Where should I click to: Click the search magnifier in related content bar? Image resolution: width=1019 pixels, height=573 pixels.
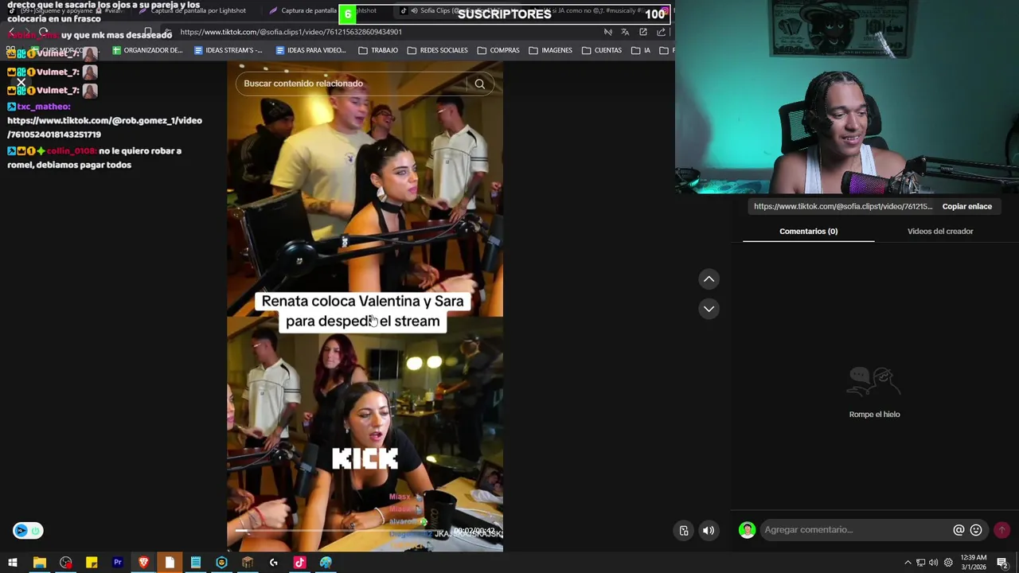point(479,84)
